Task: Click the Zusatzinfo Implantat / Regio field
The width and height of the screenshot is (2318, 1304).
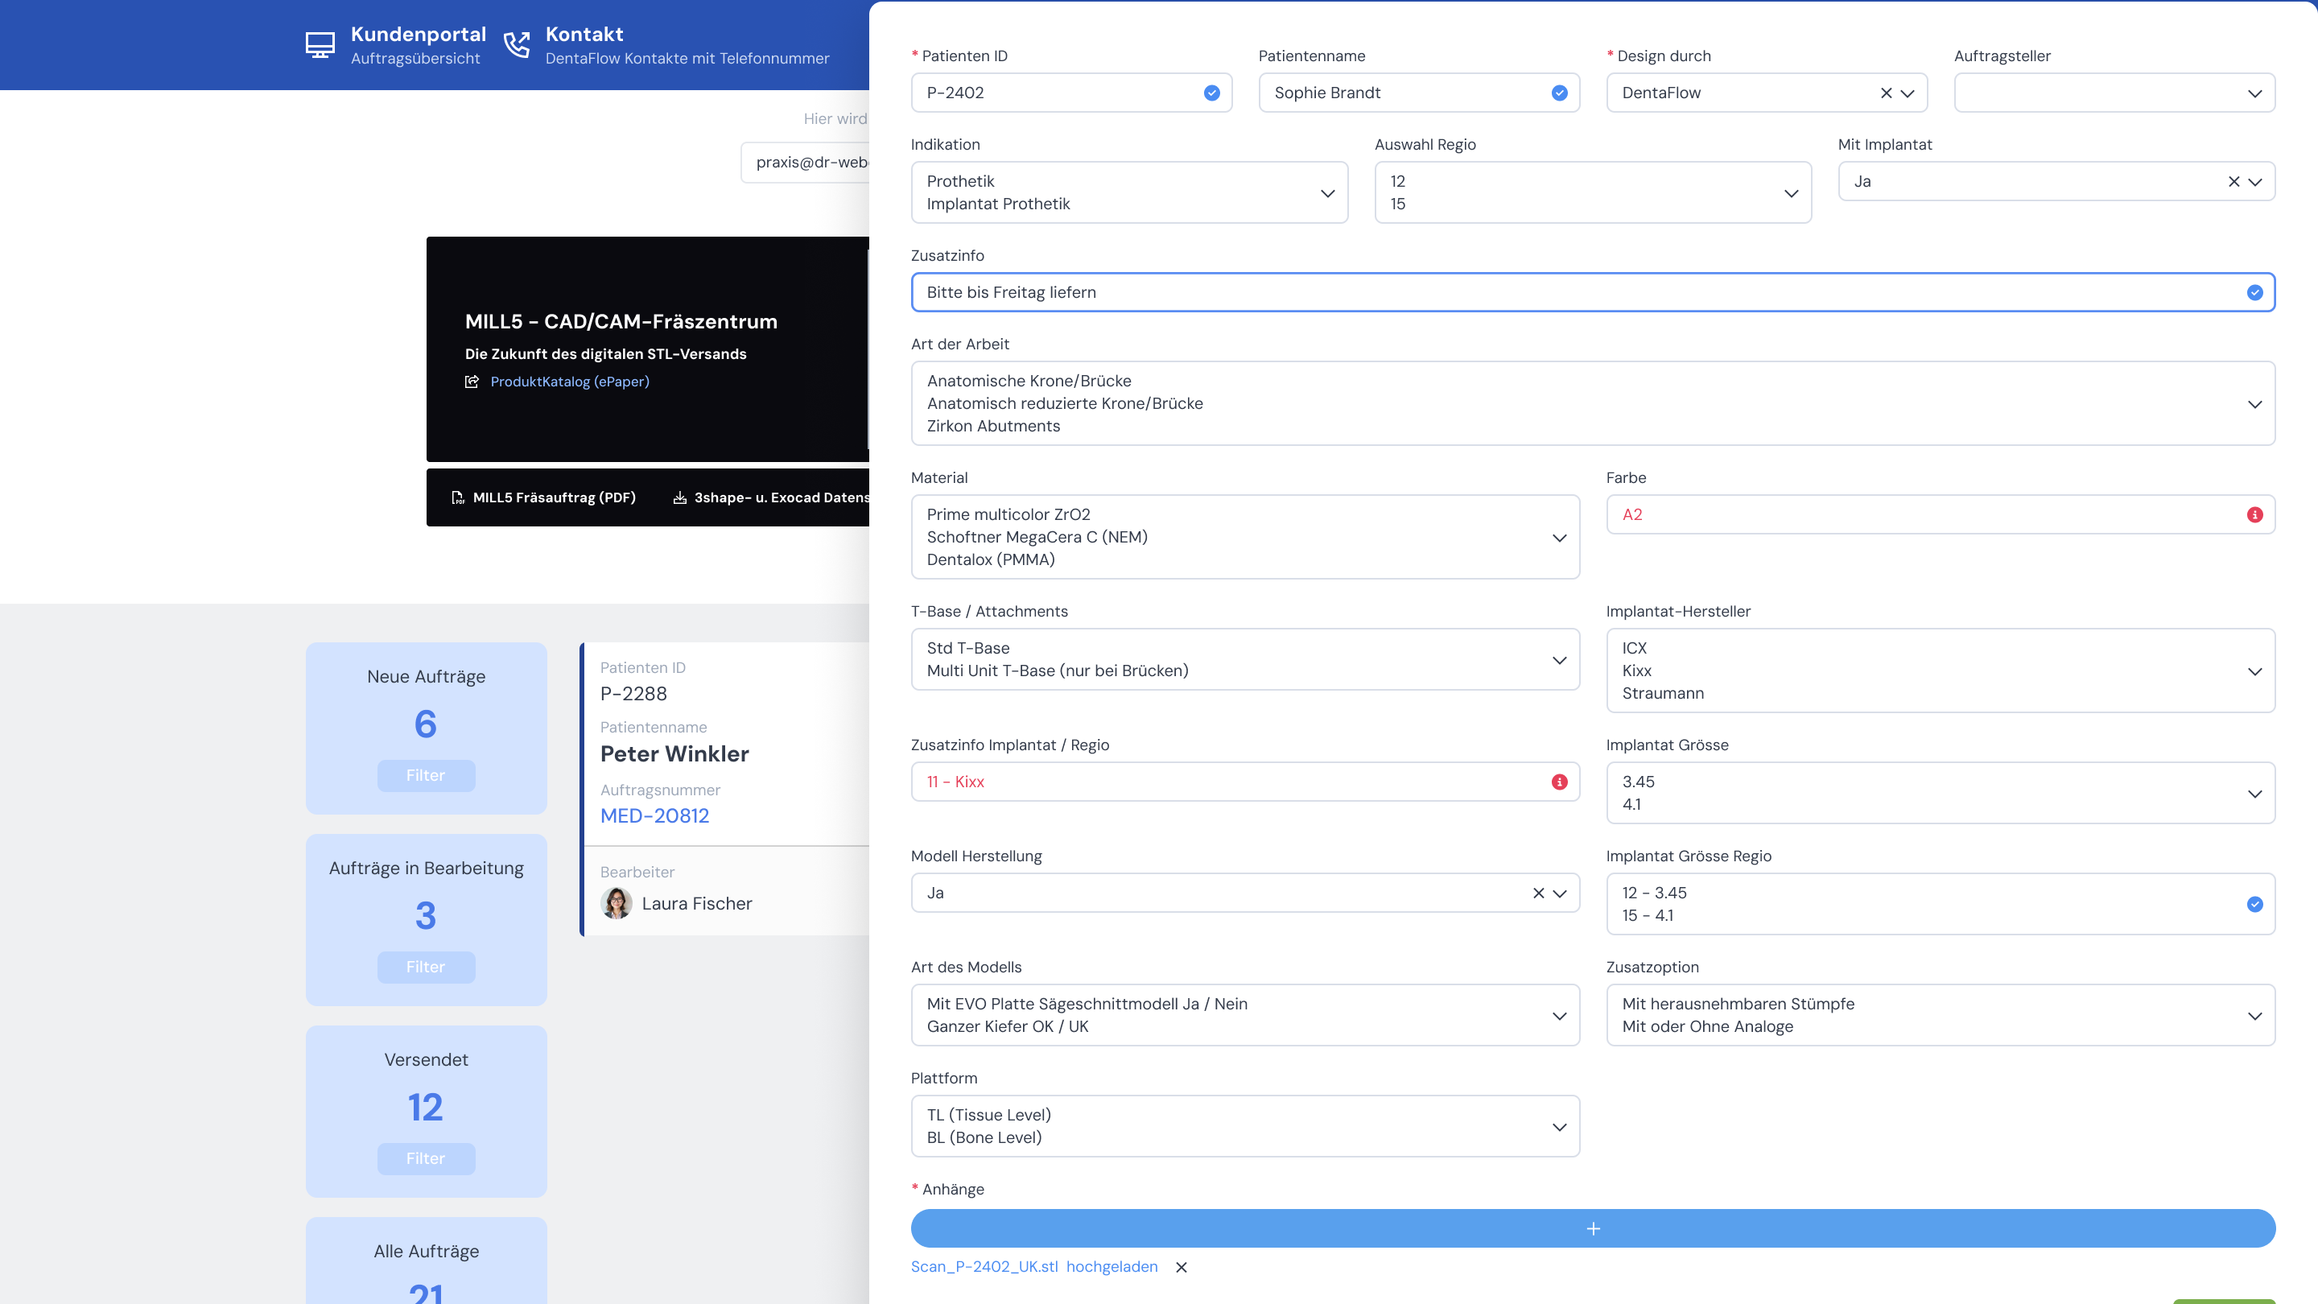Action: [x=1245, y=782]
